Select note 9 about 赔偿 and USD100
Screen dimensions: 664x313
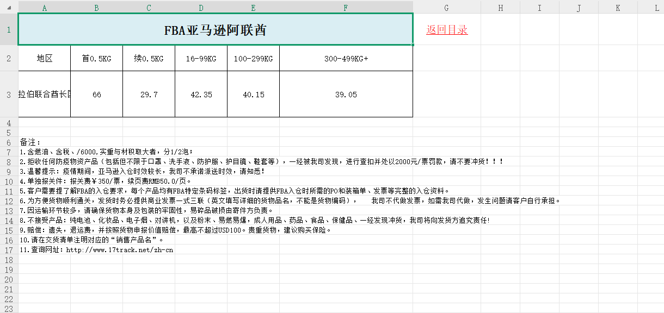[176, 230]
